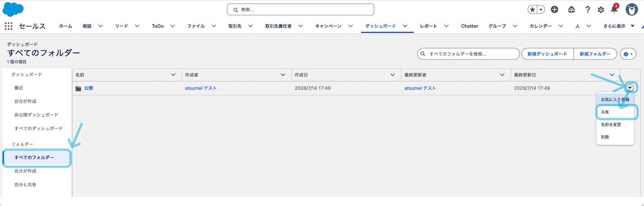Open the setup gear icon in header
Screen dimensions: 644x206
pyautogui.click(x=601, y=9)
